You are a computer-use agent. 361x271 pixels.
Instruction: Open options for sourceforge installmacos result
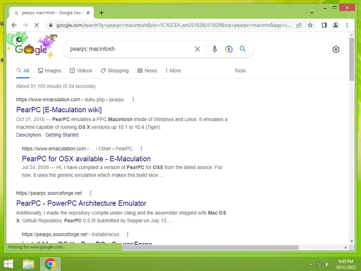(x=128, y=234)
